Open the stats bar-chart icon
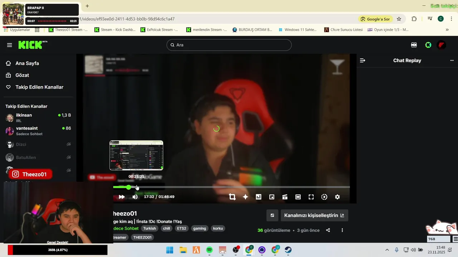Viewport: 458px width, 257px height. pos(259,197)
